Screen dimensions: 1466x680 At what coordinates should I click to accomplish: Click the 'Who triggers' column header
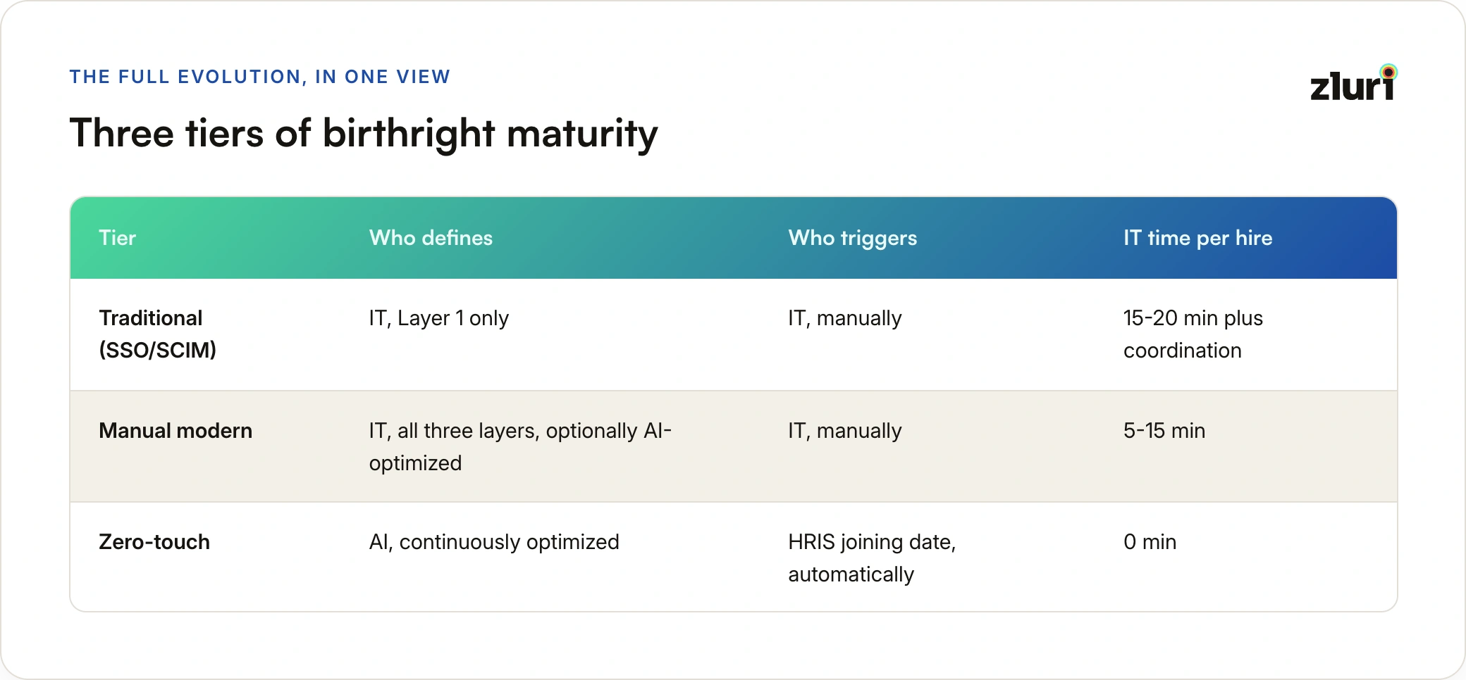[852, 238]
